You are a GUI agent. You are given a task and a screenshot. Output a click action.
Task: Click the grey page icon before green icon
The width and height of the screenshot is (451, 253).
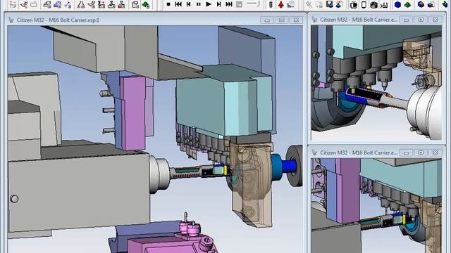pyautogui.click(x=135, y=5)
